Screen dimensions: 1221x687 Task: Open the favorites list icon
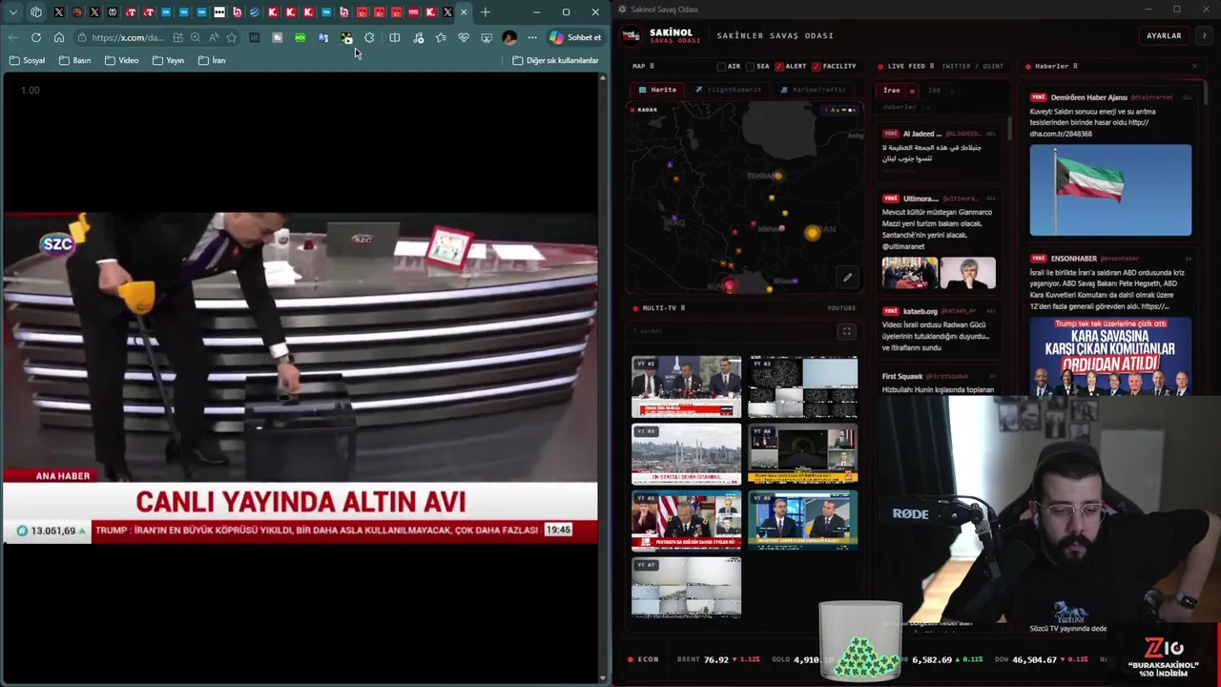441,37
